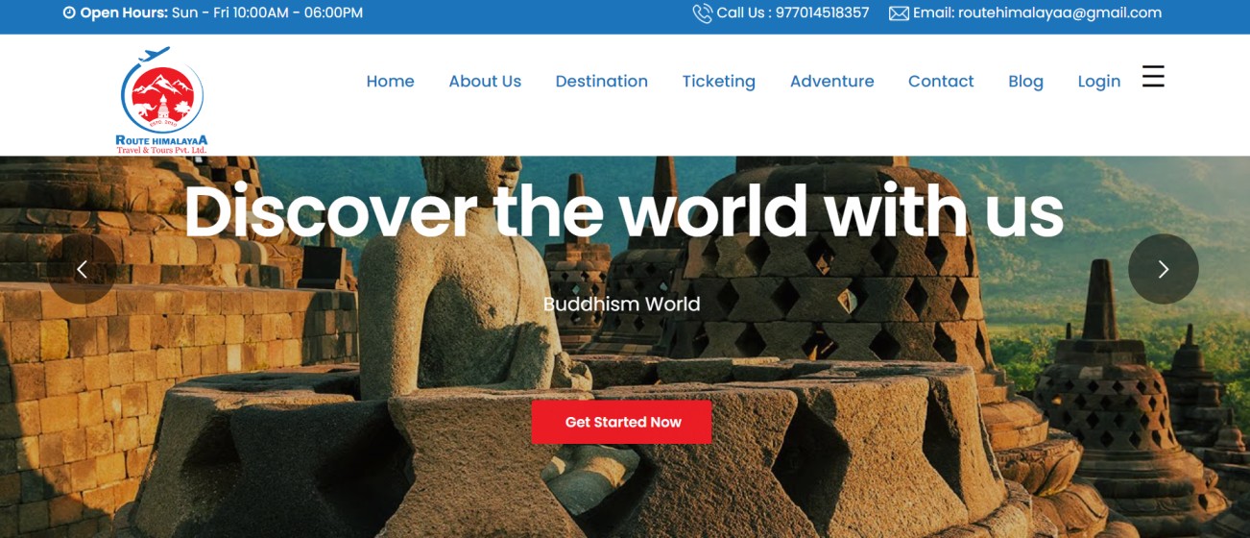Open the Login page

pos(1098,82)
